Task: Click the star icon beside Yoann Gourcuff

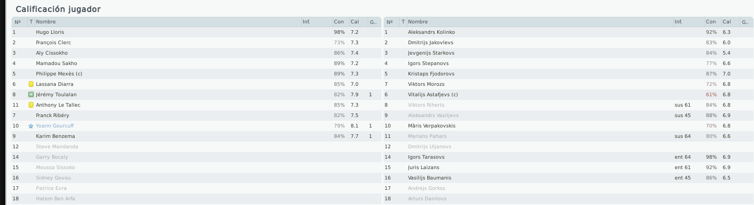Action: click(31, 126)
